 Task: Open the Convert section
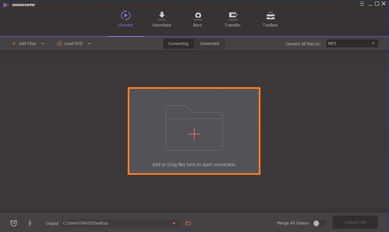pos(125,19)
